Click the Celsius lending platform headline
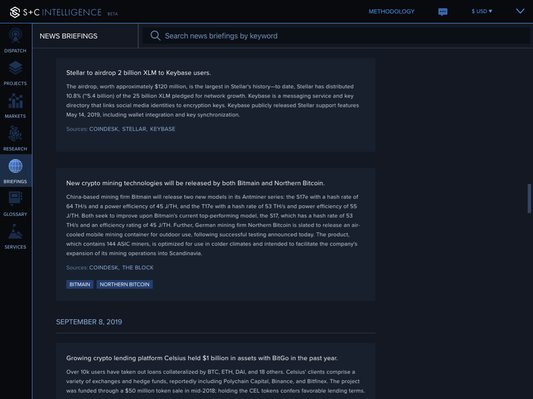Image resolution: width=533 pixels, height=399 pixels. [x=202, y=358]
